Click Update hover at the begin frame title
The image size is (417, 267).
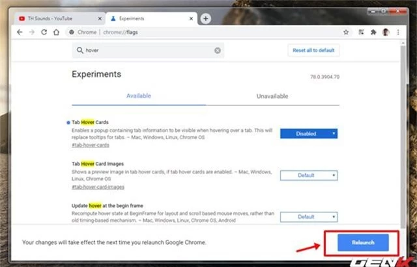(x=108, y=206)
